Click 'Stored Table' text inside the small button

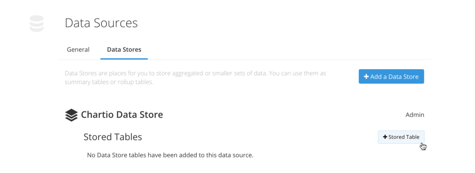point(404,137)
